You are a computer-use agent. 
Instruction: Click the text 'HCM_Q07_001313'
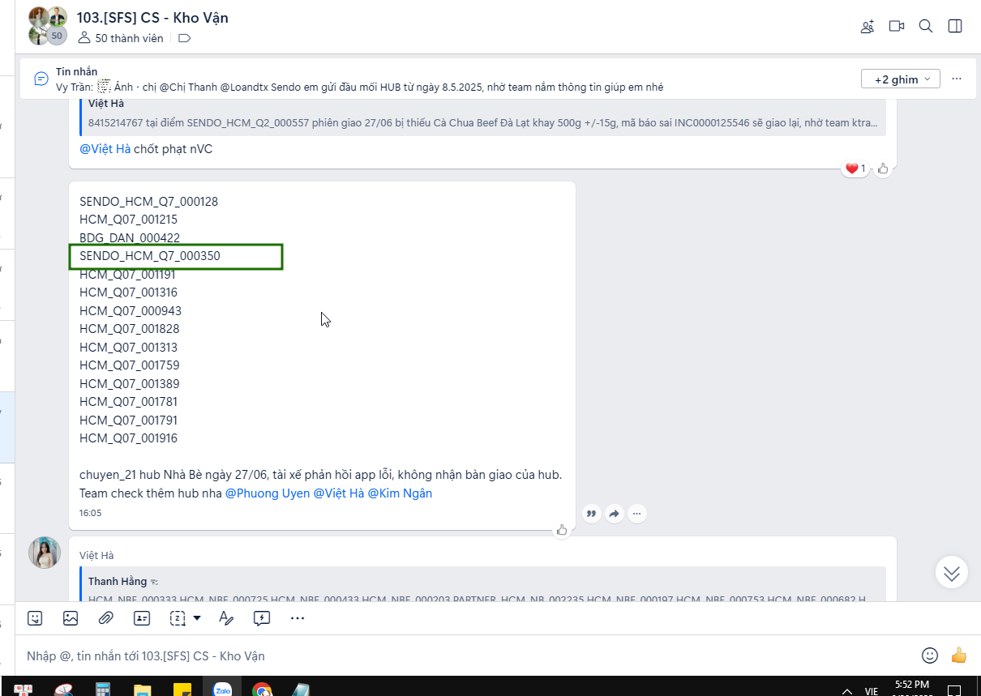(128, 348)
